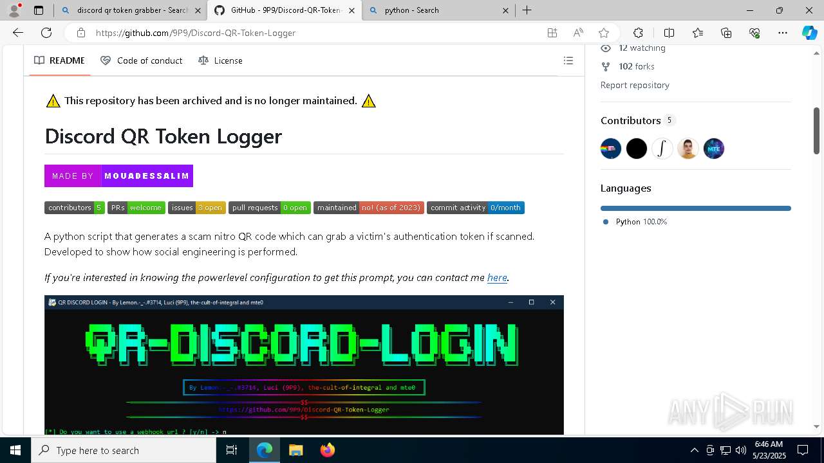This screenshot has height=463, width=824.
Task: Open the clock and date flyout
Action: (769, 450)
